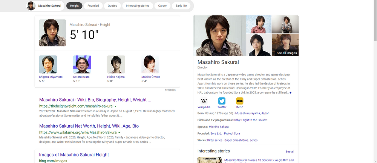
Task: Open Sakurai thumbnail in height card
Action: [x=52, y=33]
